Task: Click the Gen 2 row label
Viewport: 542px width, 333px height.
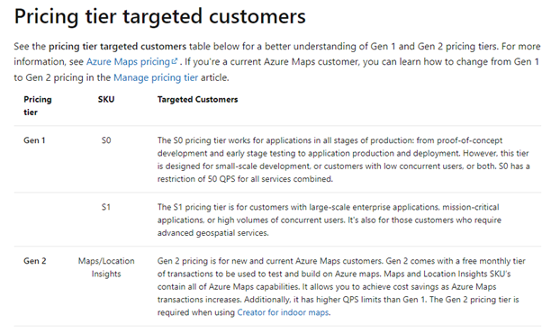Action: click(x=34, y=261)
